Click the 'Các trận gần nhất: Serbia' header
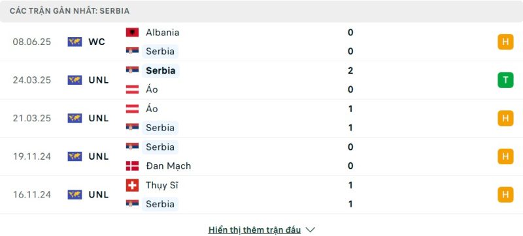Viewport: 523px width, 236px height. pyautogui.click(x=69, y=11)
